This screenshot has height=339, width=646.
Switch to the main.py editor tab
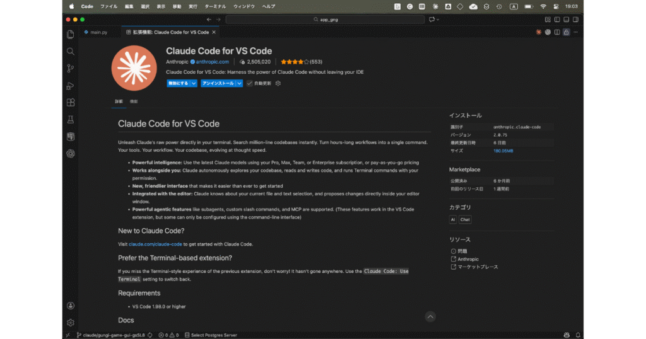(x=97, y=32)
